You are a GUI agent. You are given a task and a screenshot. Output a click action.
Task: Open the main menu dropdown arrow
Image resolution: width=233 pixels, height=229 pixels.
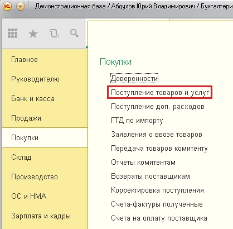pyautogui.click(x=21, y=7)
